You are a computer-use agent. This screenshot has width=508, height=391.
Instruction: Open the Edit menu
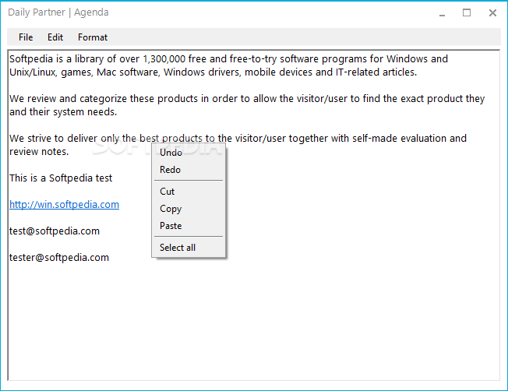(x=55, y=37)
